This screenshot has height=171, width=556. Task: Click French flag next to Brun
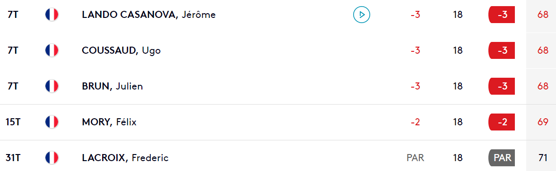click(52, 86)
